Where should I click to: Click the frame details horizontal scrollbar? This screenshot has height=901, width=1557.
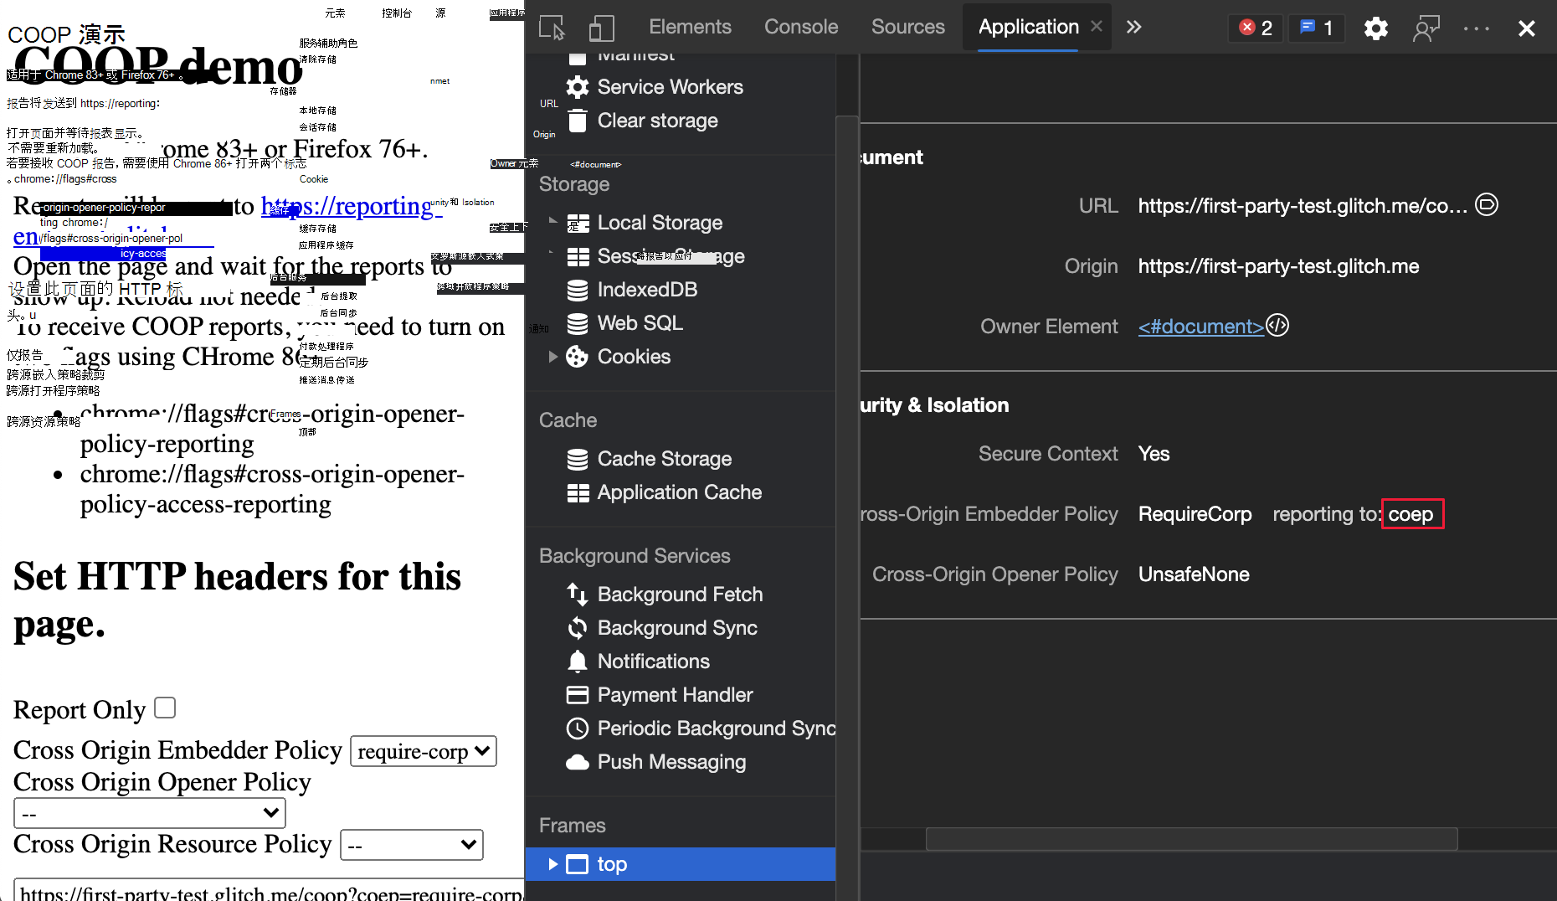click(x=1191, y=839)
